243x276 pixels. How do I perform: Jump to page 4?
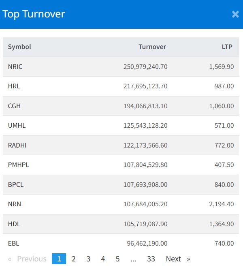103,259
